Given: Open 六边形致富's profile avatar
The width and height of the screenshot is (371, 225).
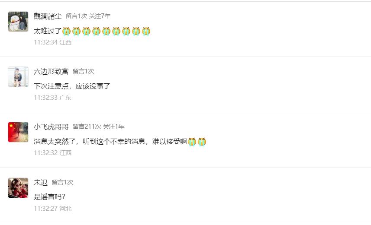Looking at the screenshot, I should [18, 77].
